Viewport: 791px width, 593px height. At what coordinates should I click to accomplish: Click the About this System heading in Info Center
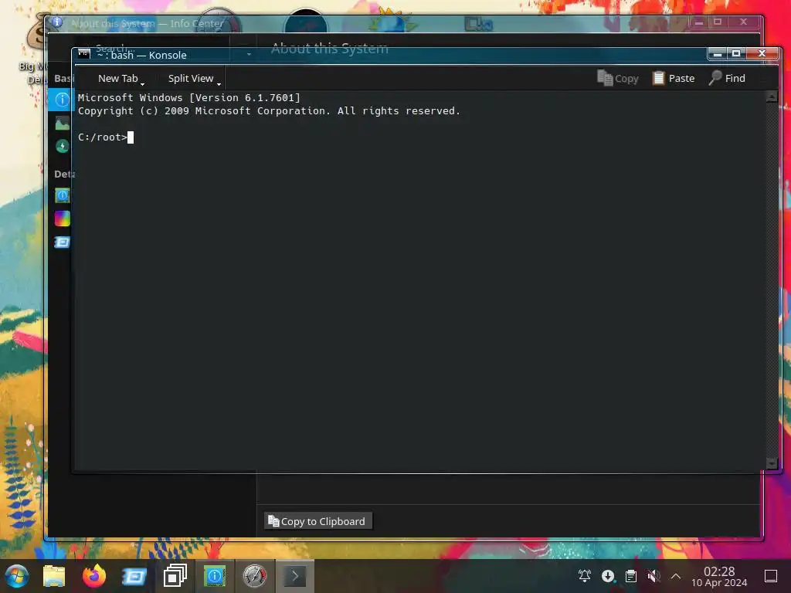[x=329, y=48]
